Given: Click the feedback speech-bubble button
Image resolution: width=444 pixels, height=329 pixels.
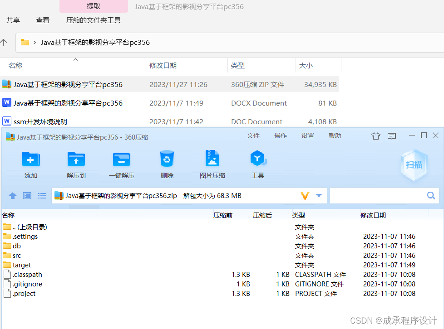Looking at the screenshot, I should 391,135.
